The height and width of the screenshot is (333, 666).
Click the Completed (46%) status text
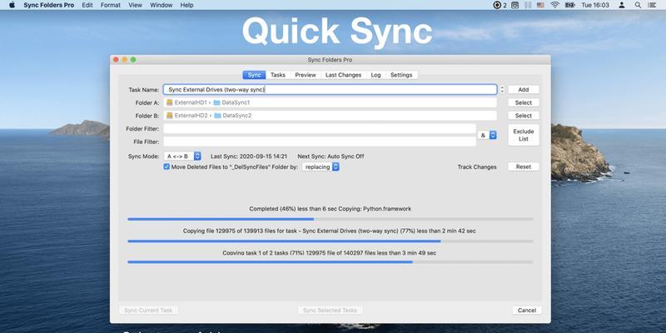(330, 209)
